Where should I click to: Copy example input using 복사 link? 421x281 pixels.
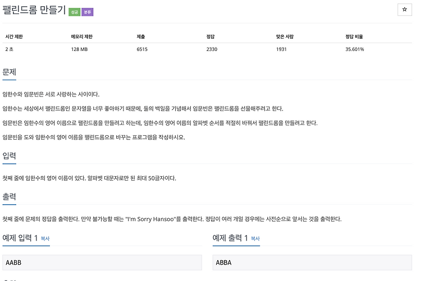[45, 238]
